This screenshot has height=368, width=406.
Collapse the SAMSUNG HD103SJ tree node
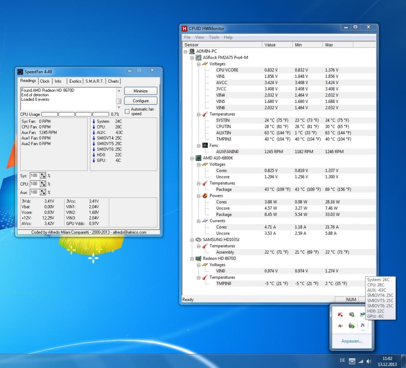[x=192, y=240]
